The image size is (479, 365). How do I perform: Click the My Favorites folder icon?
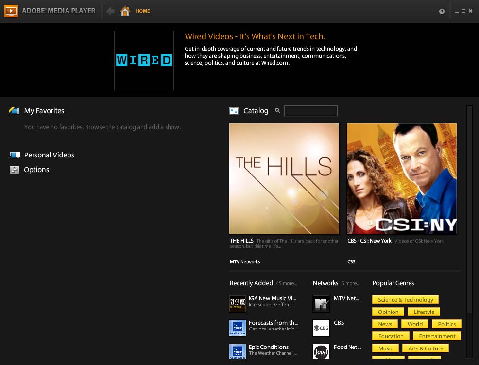click(14, 111)
